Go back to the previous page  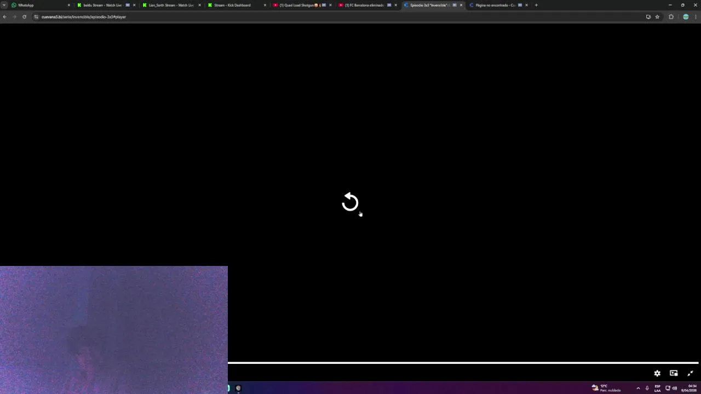(x=4, y=17)
